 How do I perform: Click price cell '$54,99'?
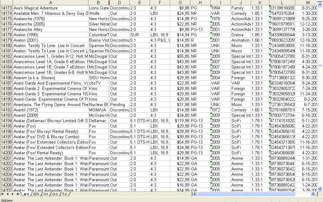point(180,142)
